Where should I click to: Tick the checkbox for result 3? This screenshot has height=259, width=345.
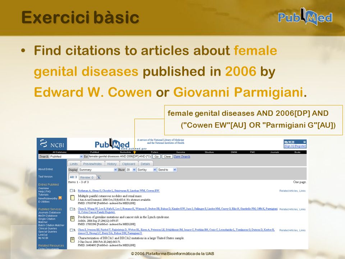[71, 230]
